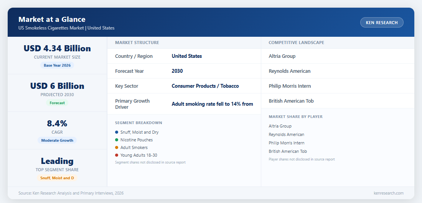This screenshot has height=203, width=422.
Task: Click Altria Group in Competitive Landscape list
Action: (x=282, y=56)
